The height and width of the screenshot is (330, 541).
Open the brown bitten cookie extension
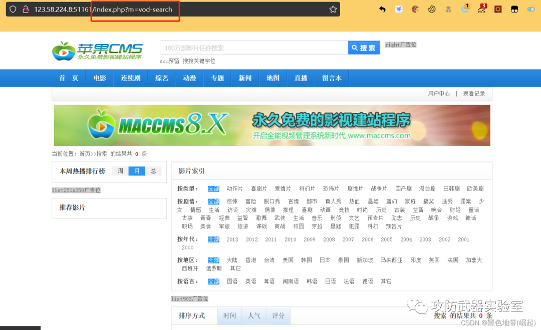click(415, 9)
